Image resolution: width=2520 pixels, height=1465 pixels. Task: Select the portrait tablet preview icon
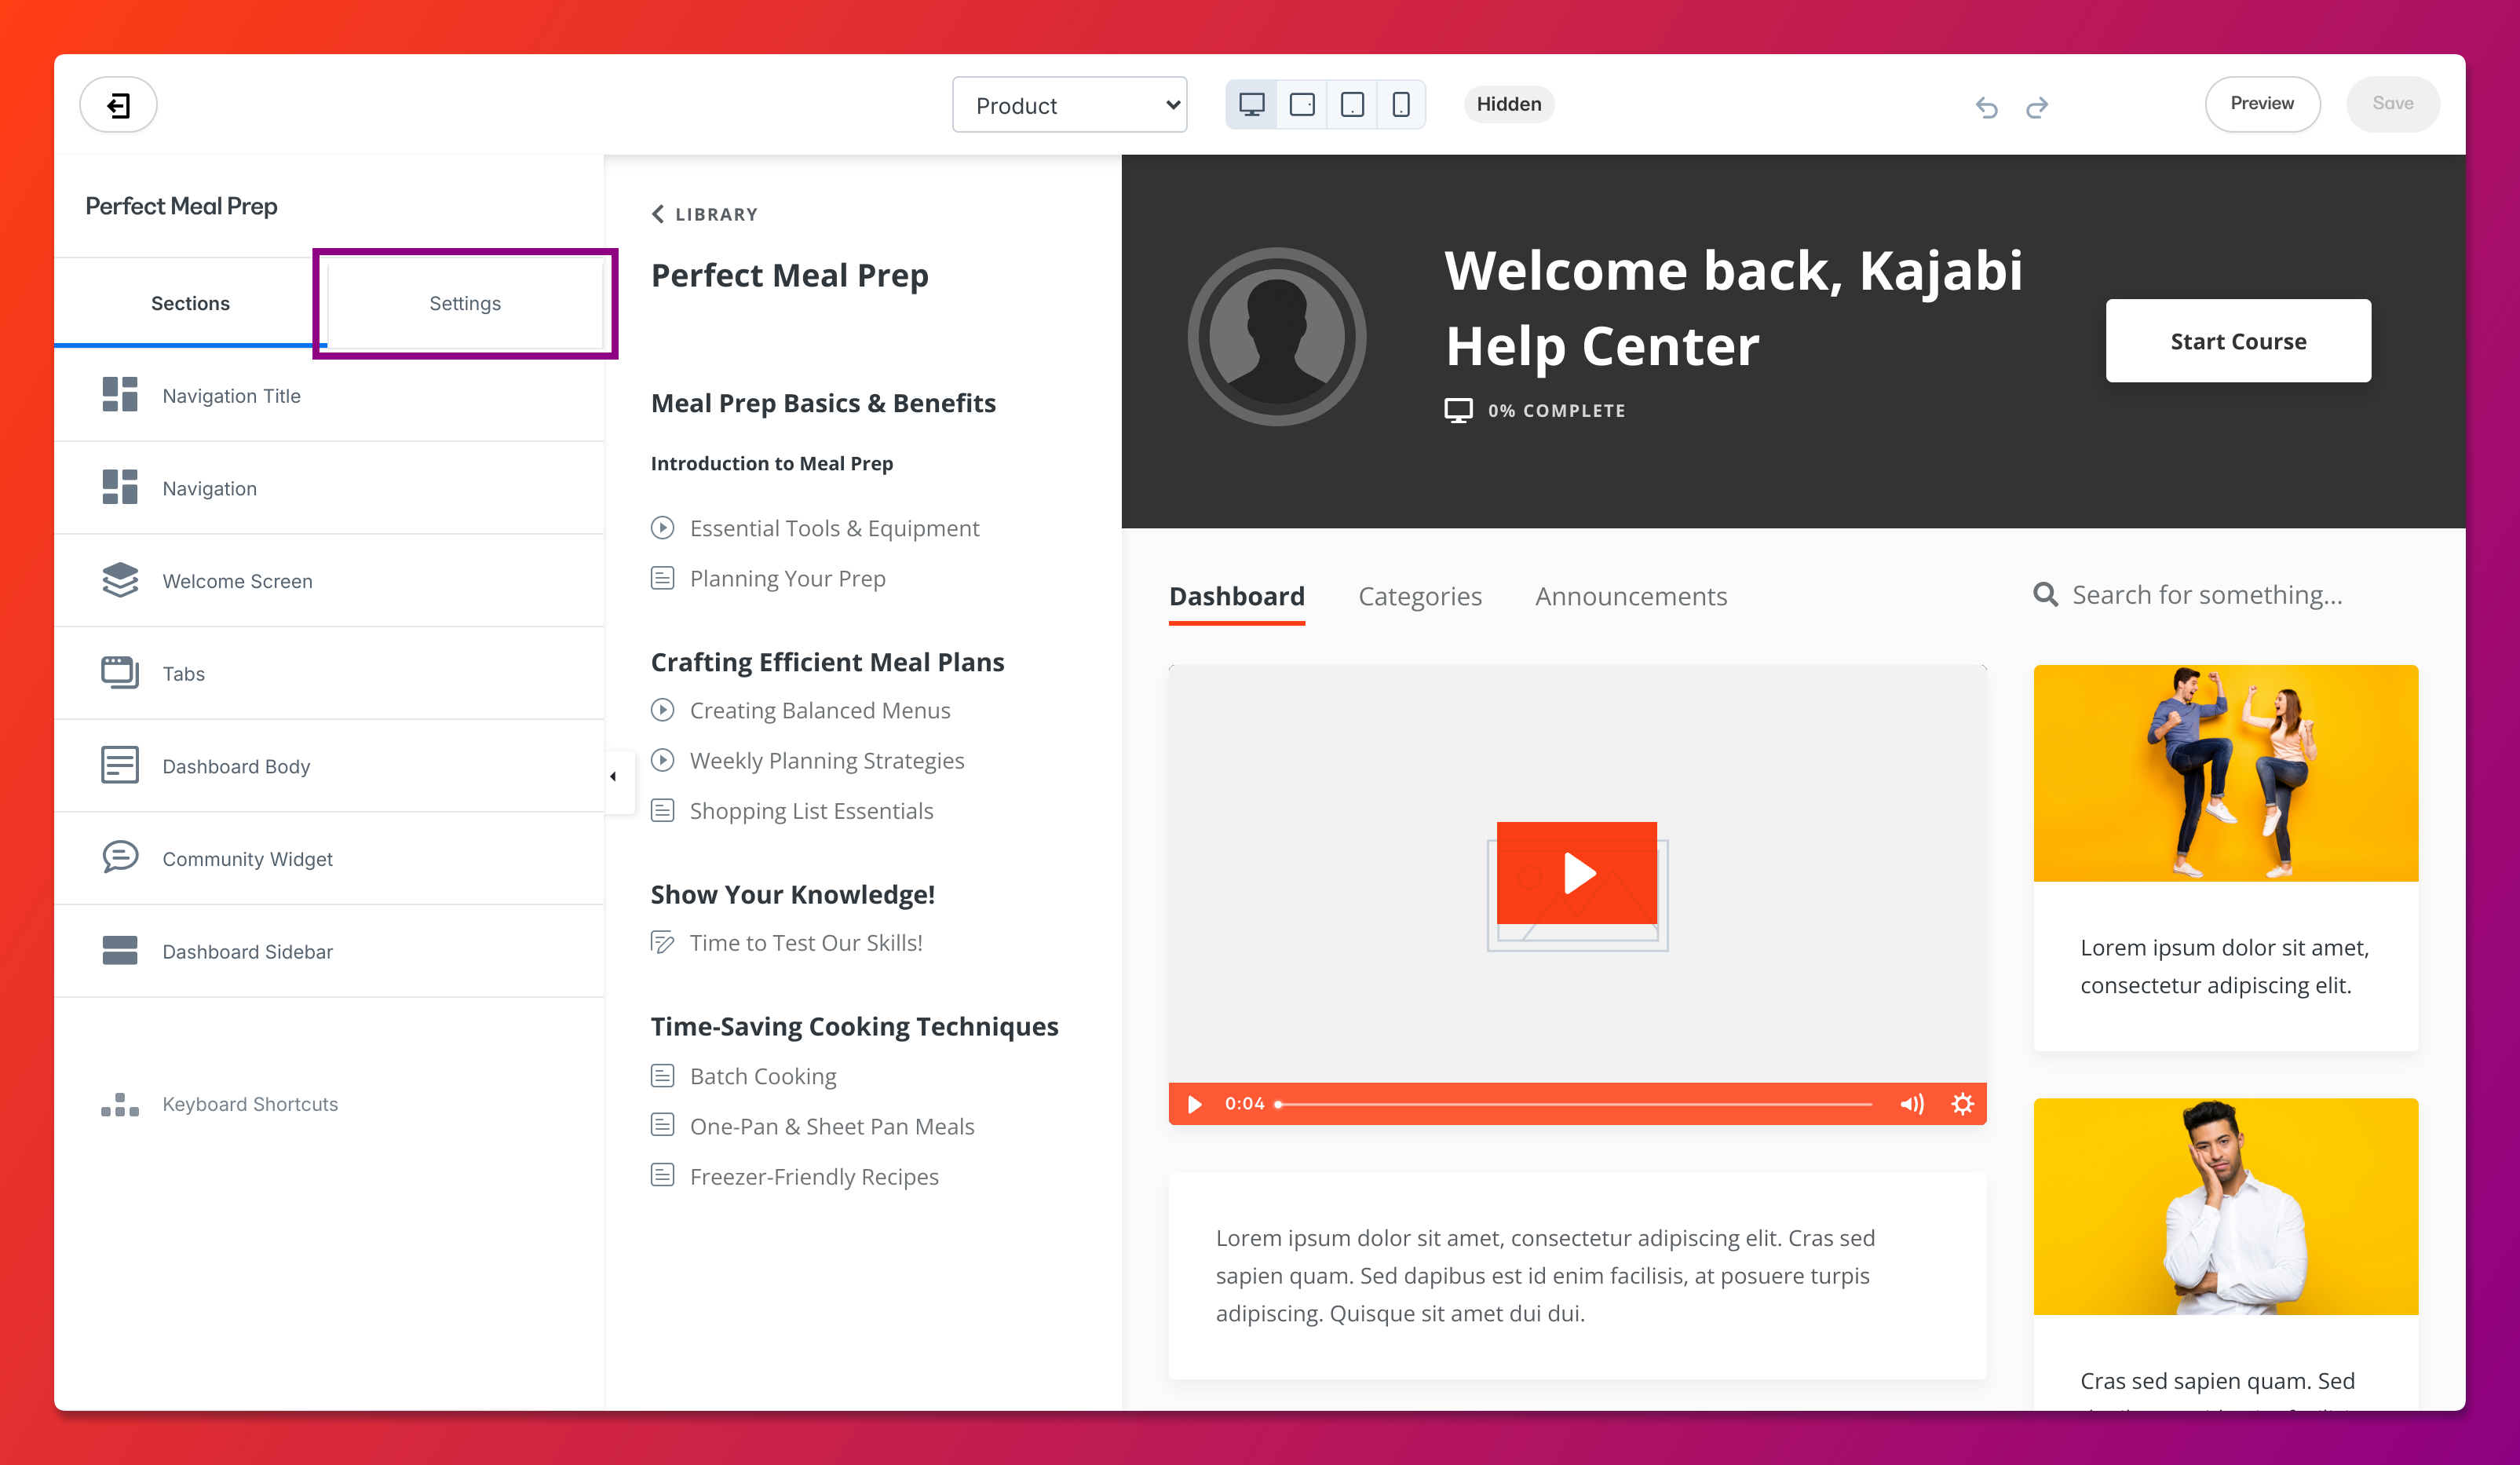tap(1352, 104)
